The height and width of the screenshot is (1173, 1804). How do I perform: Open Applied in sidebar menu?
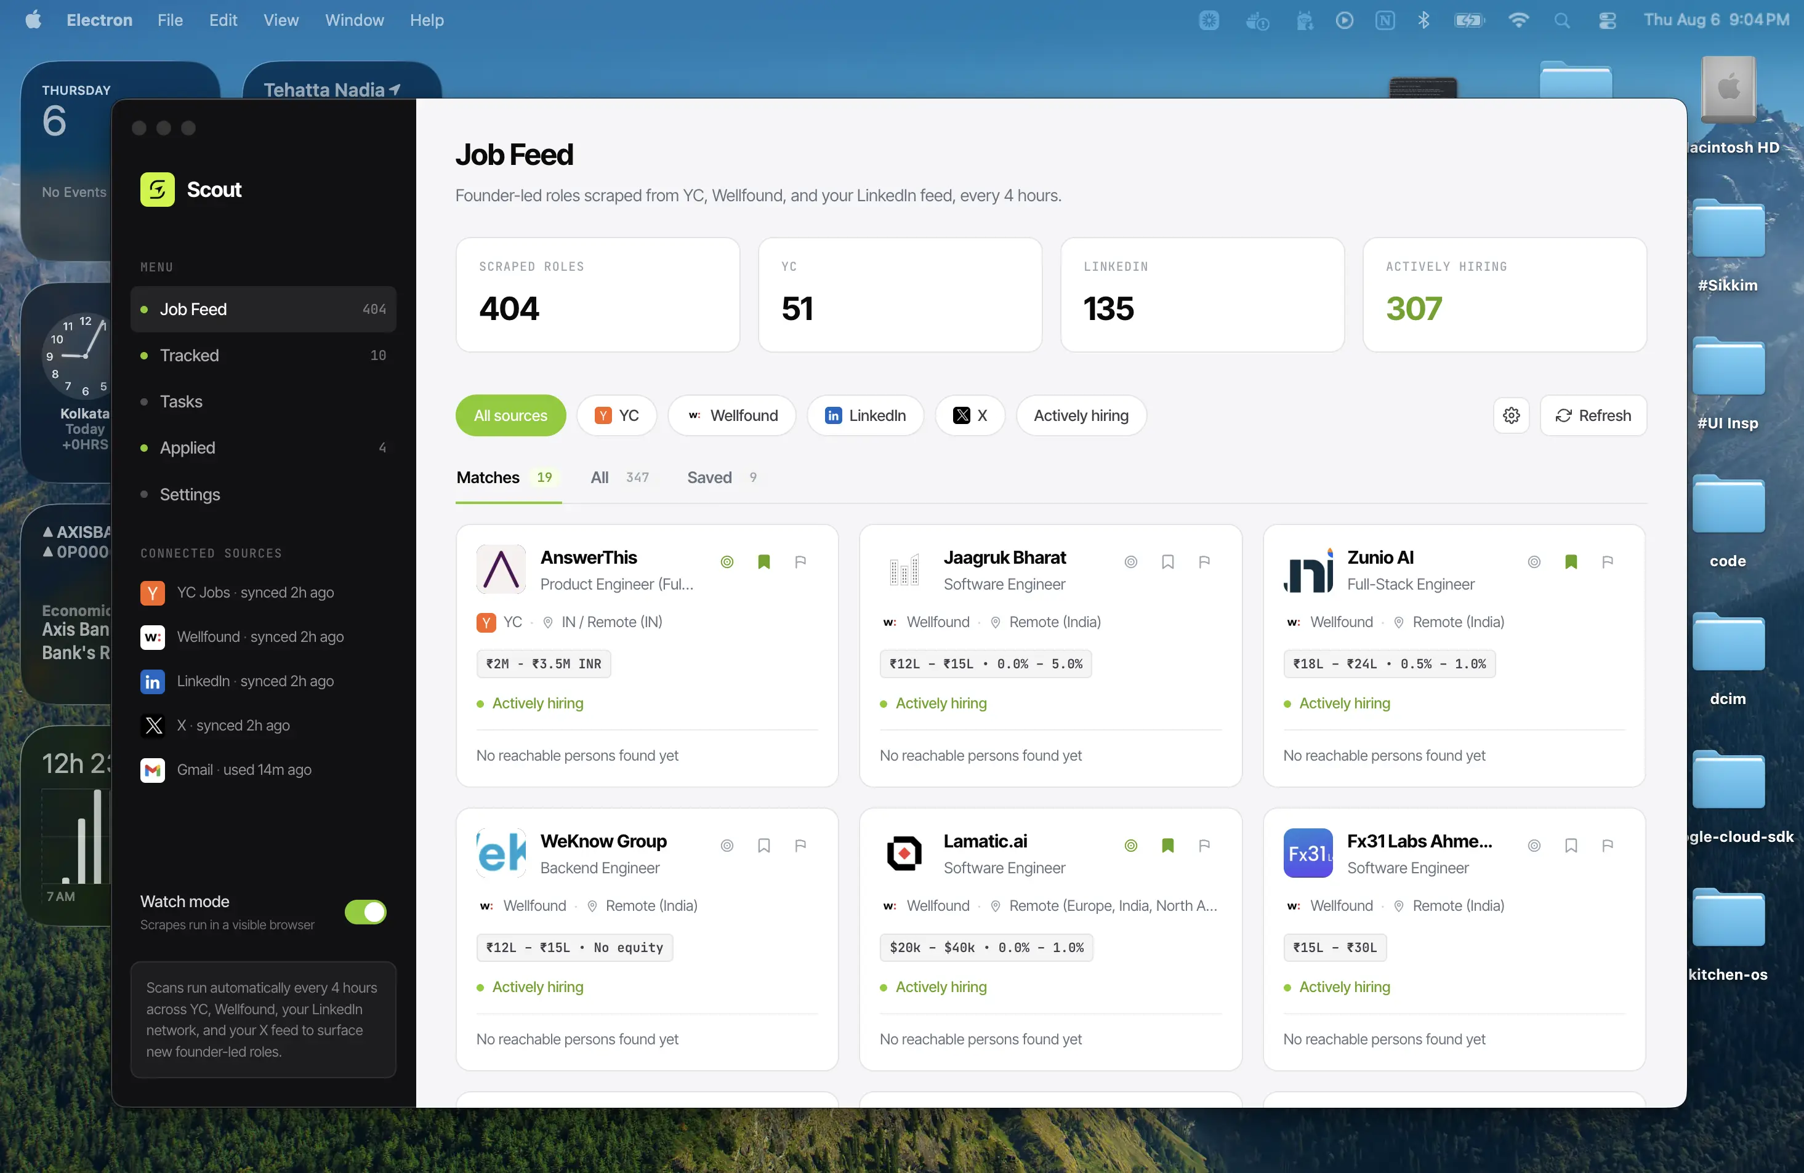click(263, 448)
